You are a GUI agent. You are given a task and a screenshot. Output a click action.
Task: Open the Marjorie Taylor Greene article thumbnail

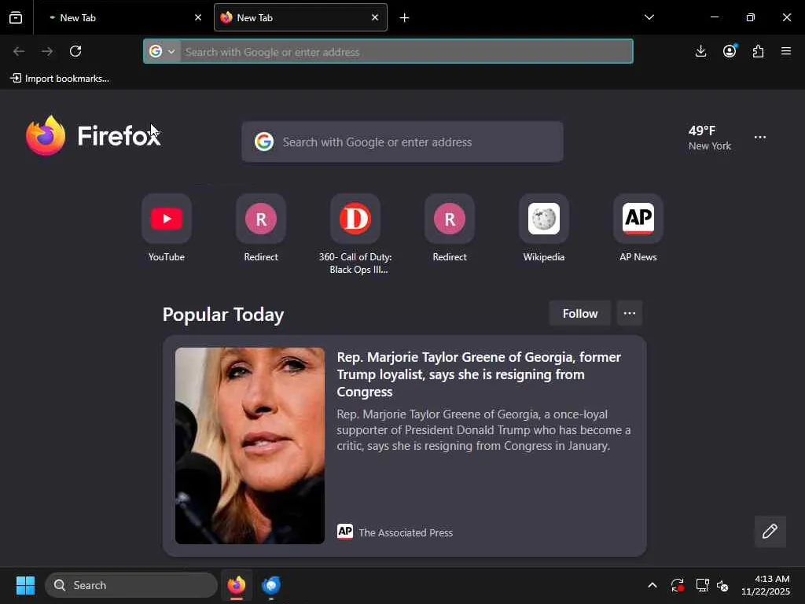click(249, 446)
